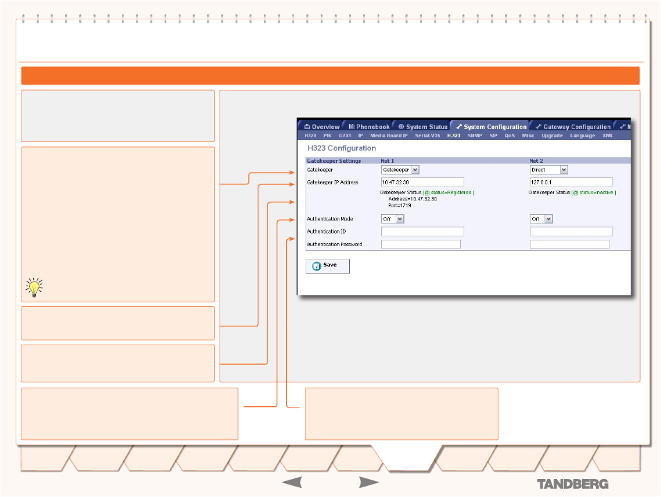Select the H.323 submenu
The width and height of the screenshot is (661, 497).
[454, 135]
